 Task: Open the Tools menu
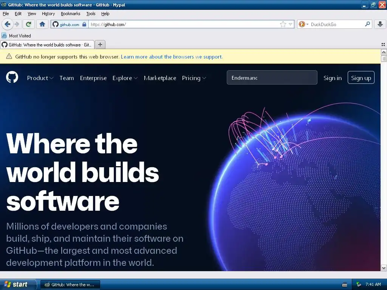click(x=91, y=14)
